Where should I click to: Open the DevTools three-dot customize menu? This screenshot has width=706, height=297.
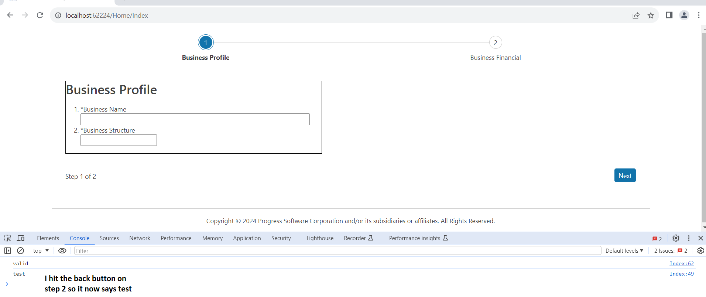pyautogui.click(x=689, y=238)
